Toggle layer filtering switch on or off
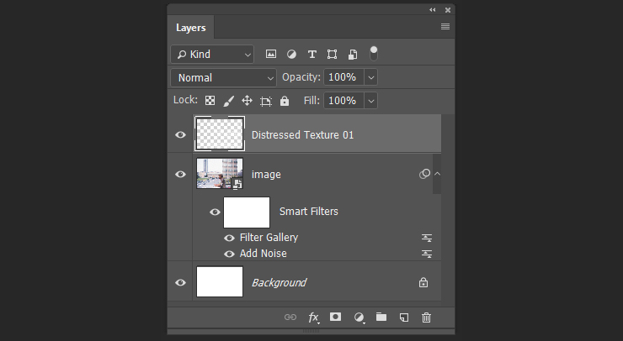Image resolution: width=623 pixels, height=341 pixels. click(374, 54)
